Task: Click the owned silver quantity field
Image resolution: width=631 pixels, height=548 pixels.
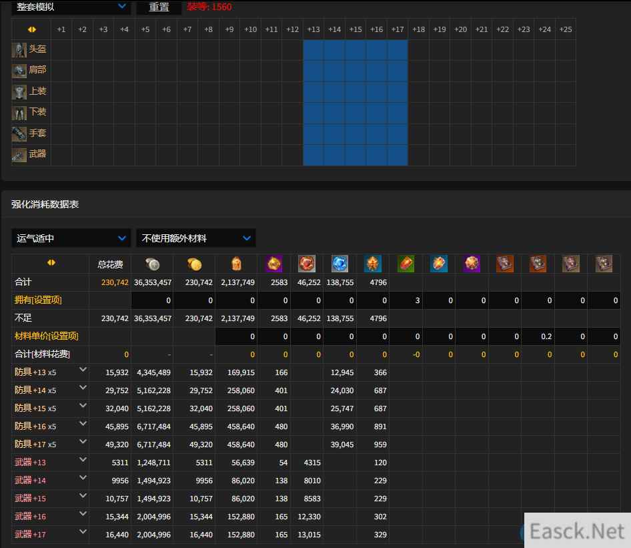Action: (153, 300)
